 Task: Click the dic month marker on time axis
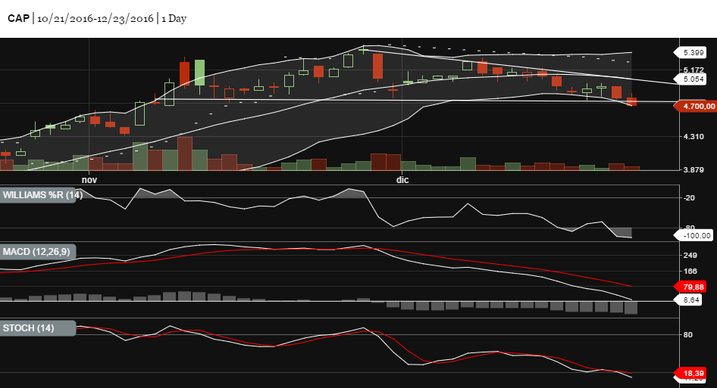[402, 180]
